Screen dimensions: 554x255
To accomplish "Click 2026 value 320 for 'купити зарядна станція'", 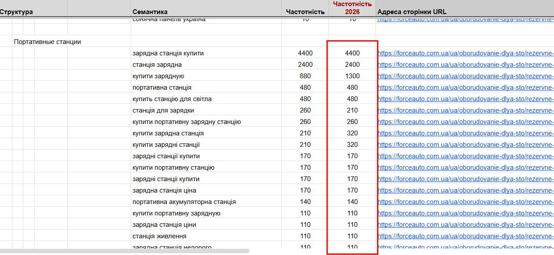I will [x=352, y=133].
